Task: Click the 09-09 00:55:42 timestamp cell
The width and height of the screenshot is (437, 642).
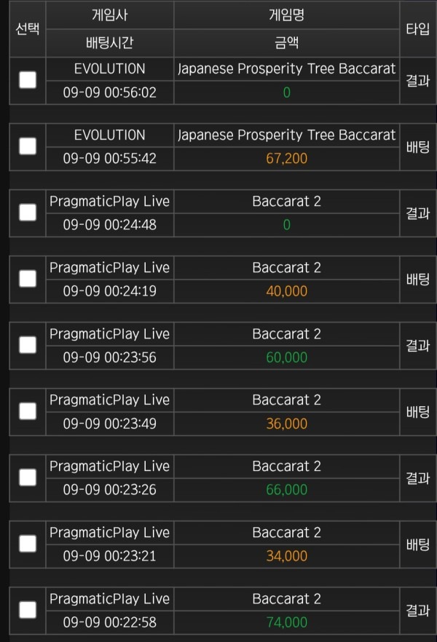Action: pos(109,159)
